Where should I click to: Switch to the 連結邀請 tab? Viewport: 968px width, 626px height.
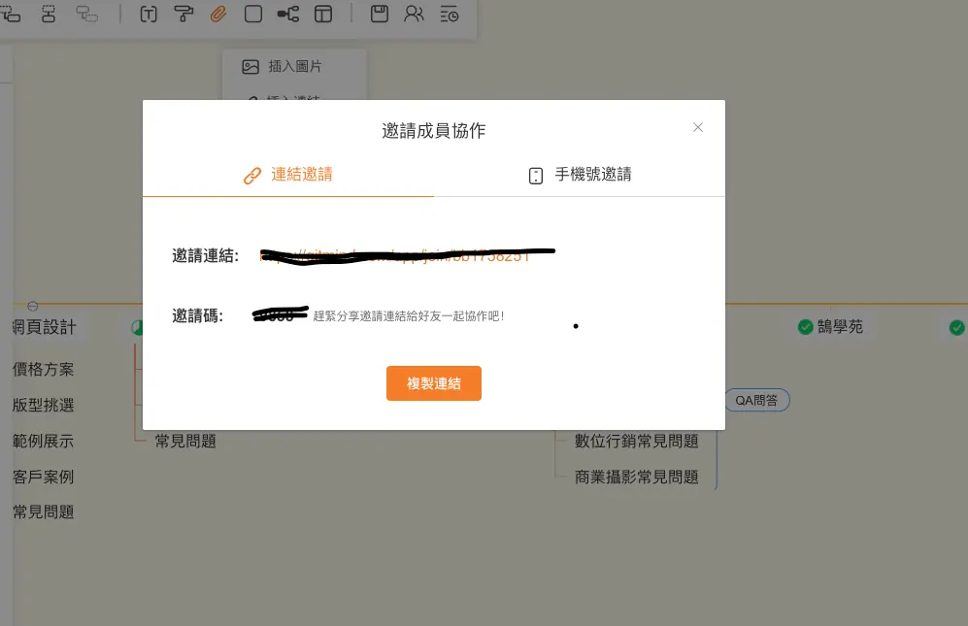[x=288, y=175]
